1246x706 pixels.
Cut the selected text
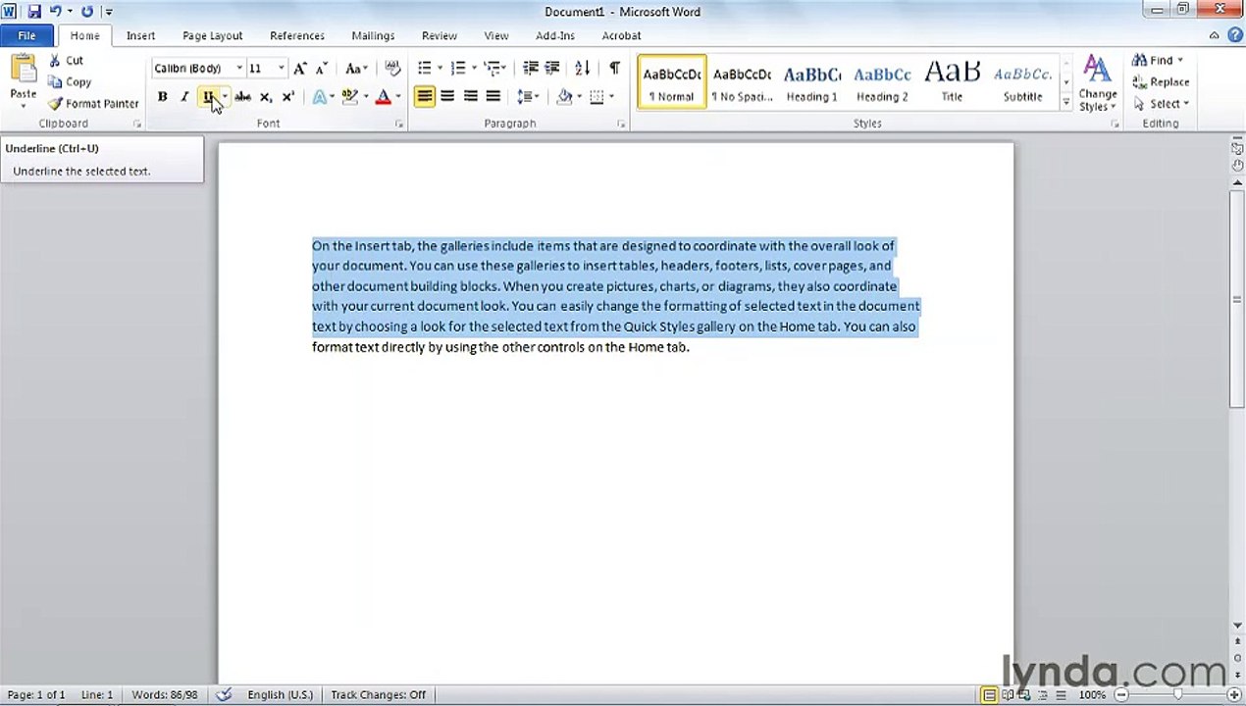pyautogui.click(x=67, y=61)
